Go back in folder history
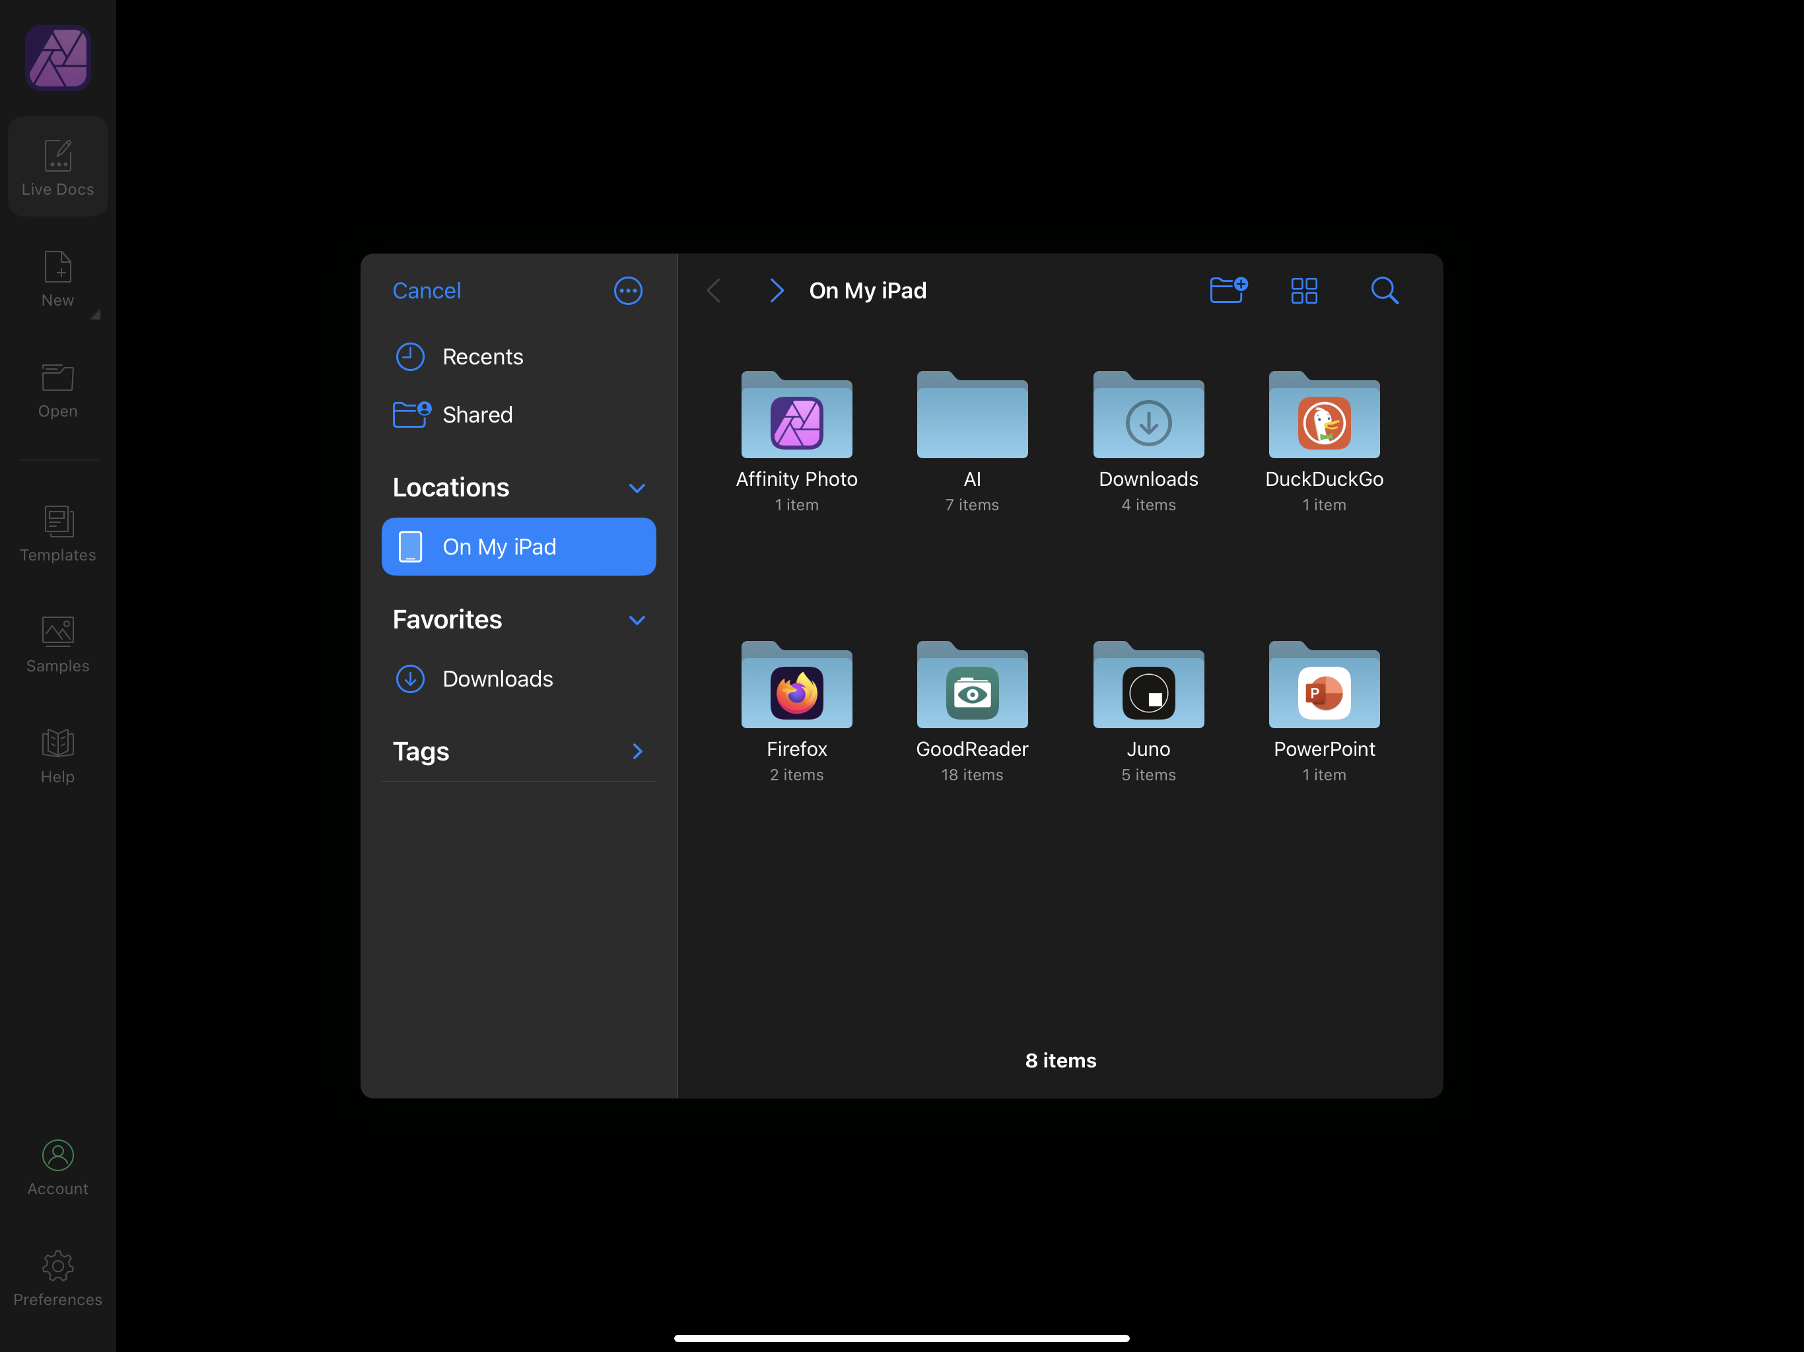The width and height of the screenshot is (1804, 1352). point(714,291)
